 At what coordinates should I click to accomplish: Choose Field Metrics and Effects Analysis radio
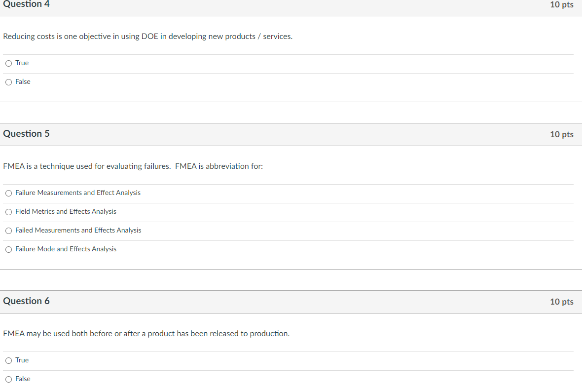(x=8, y=212)
